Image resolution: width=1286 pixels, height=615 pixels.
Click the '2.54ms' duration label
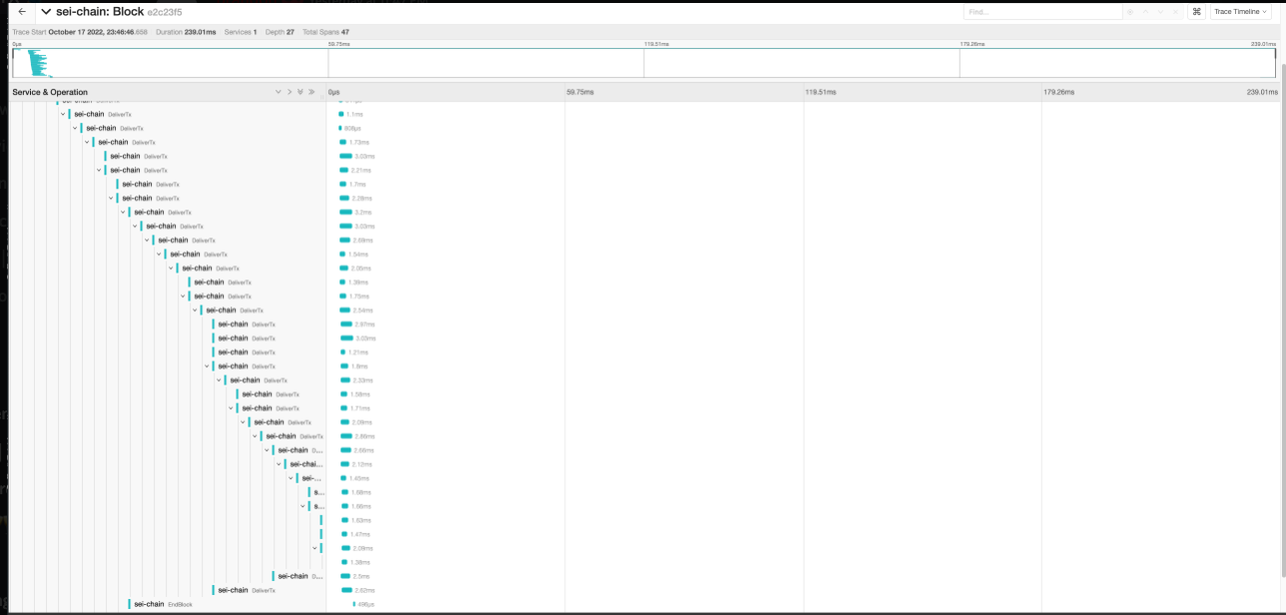point(362,309)
